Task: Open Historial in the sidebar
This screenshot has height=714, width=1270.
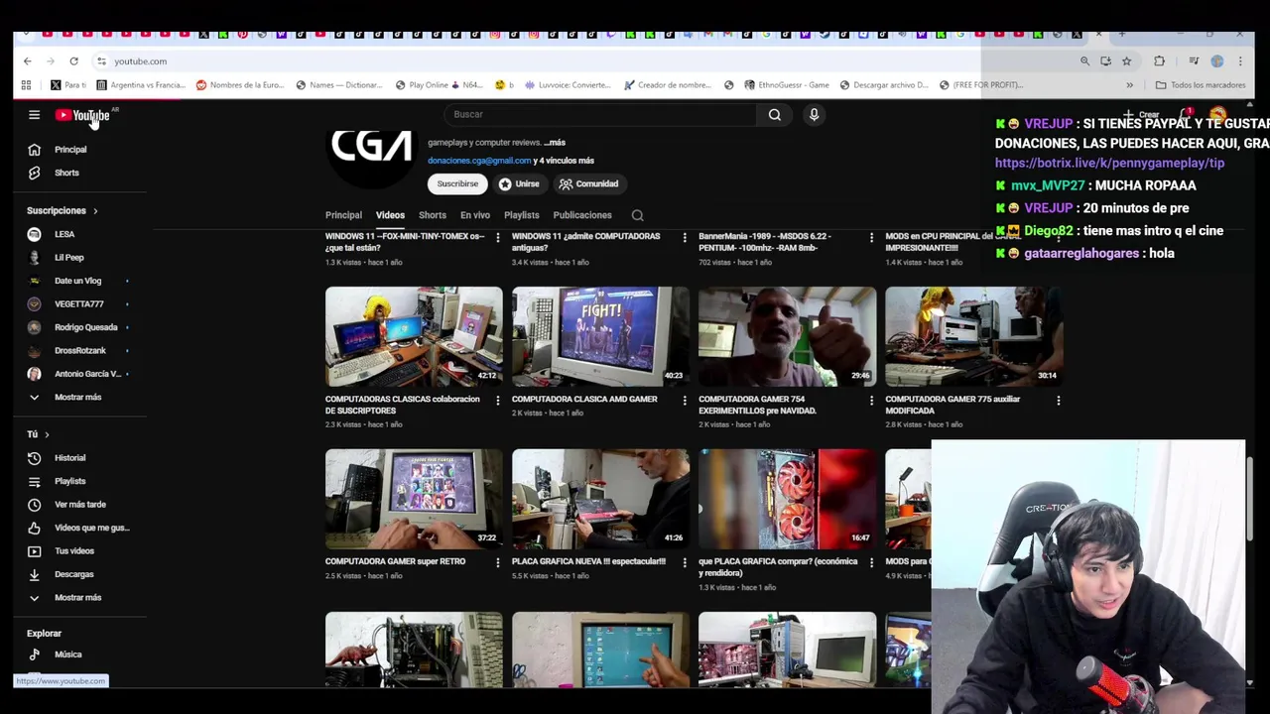Action: coord(69,458)
